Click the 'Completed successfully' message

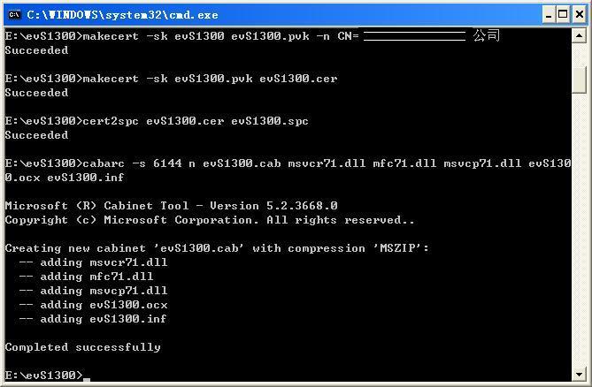click(x=82, y=347)
